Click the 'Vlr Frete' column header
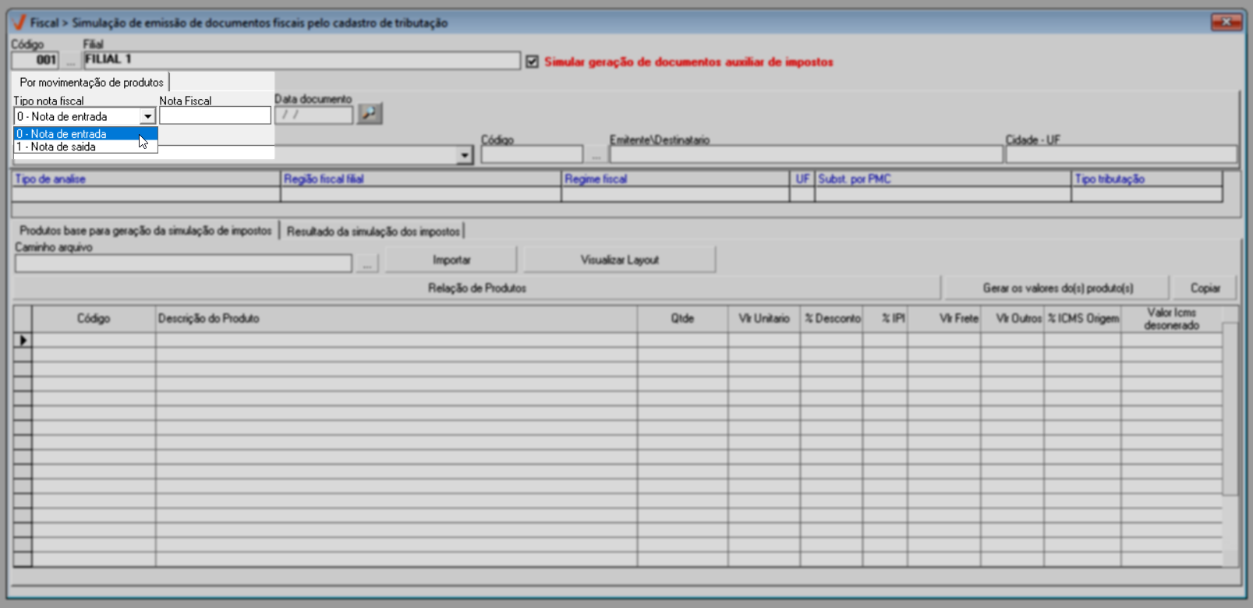 point(944,318)
